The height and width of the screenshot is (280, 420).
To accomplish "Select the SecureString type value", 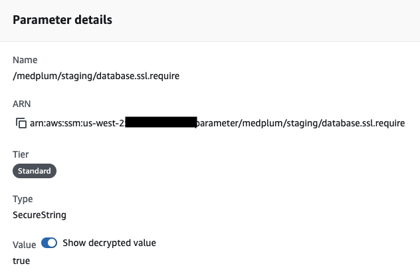I will tap(39, 215).
